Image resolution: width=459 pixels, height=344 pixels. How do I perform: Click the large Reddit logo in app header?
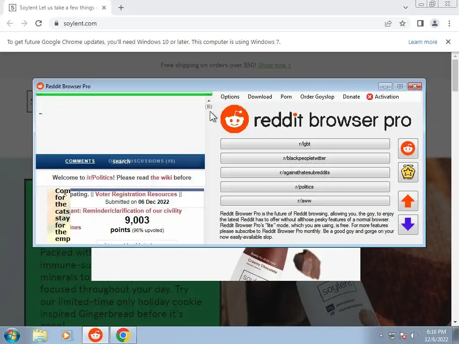(234, 119)
